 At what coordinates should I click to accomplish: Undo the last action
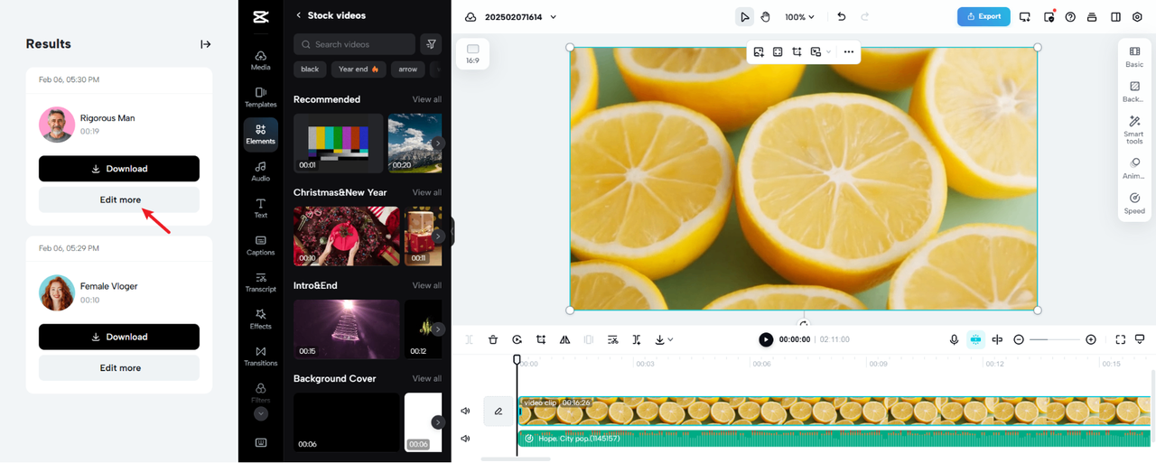[842, 16]
